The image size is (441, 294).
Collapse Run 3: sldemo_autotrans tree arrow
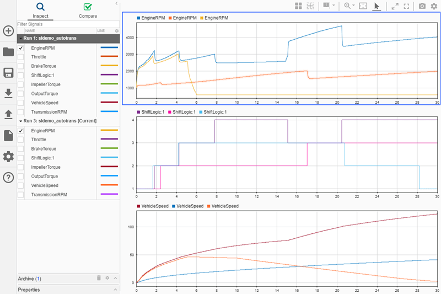tap(21, 121)
